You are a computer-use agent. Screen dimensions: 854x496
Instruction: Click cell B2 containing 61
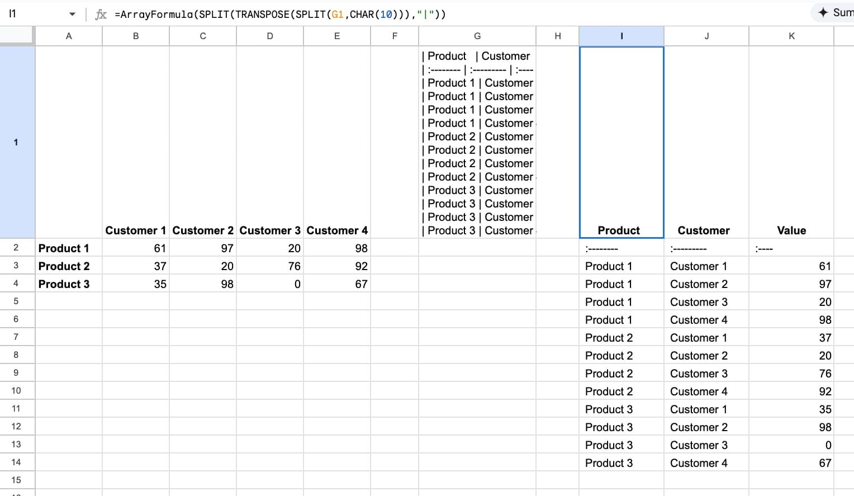tap(136, 248)
